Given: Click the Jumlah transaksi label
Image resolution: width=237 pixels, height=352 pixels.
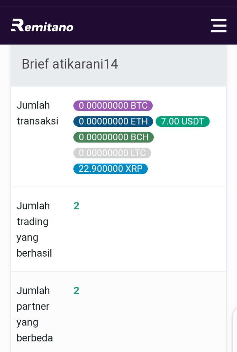Looking at the screenshot, I should (37, 113).
